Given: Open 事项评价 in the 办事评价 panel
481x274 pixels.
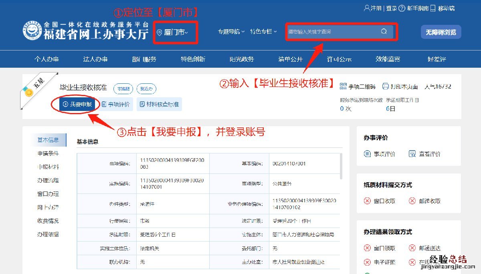Looking at the screenshot, I should (x=379, y=154).
